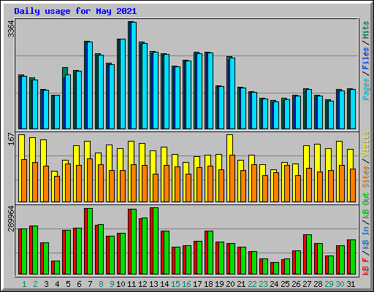Click x-axis day label 2
374x292 pixels.
click(x=35, y=284)
